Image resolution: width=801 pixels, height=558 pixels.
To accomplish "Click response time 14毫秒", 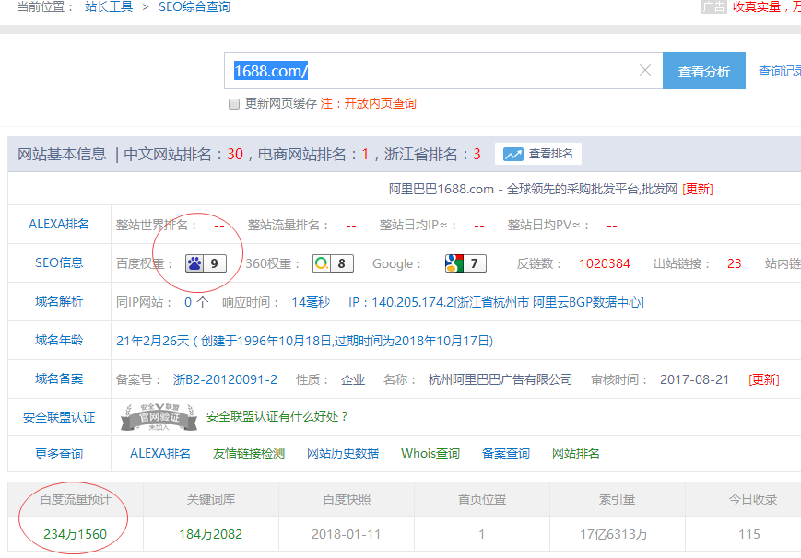I will coord(311,302).
